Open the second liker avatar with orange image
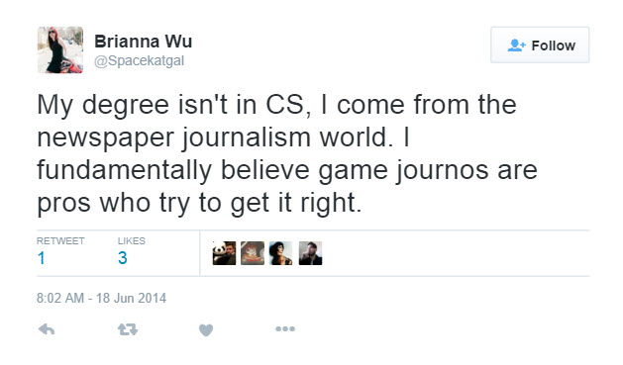The height and width of the screenshot is (365, 623). [x=253, y=253]
